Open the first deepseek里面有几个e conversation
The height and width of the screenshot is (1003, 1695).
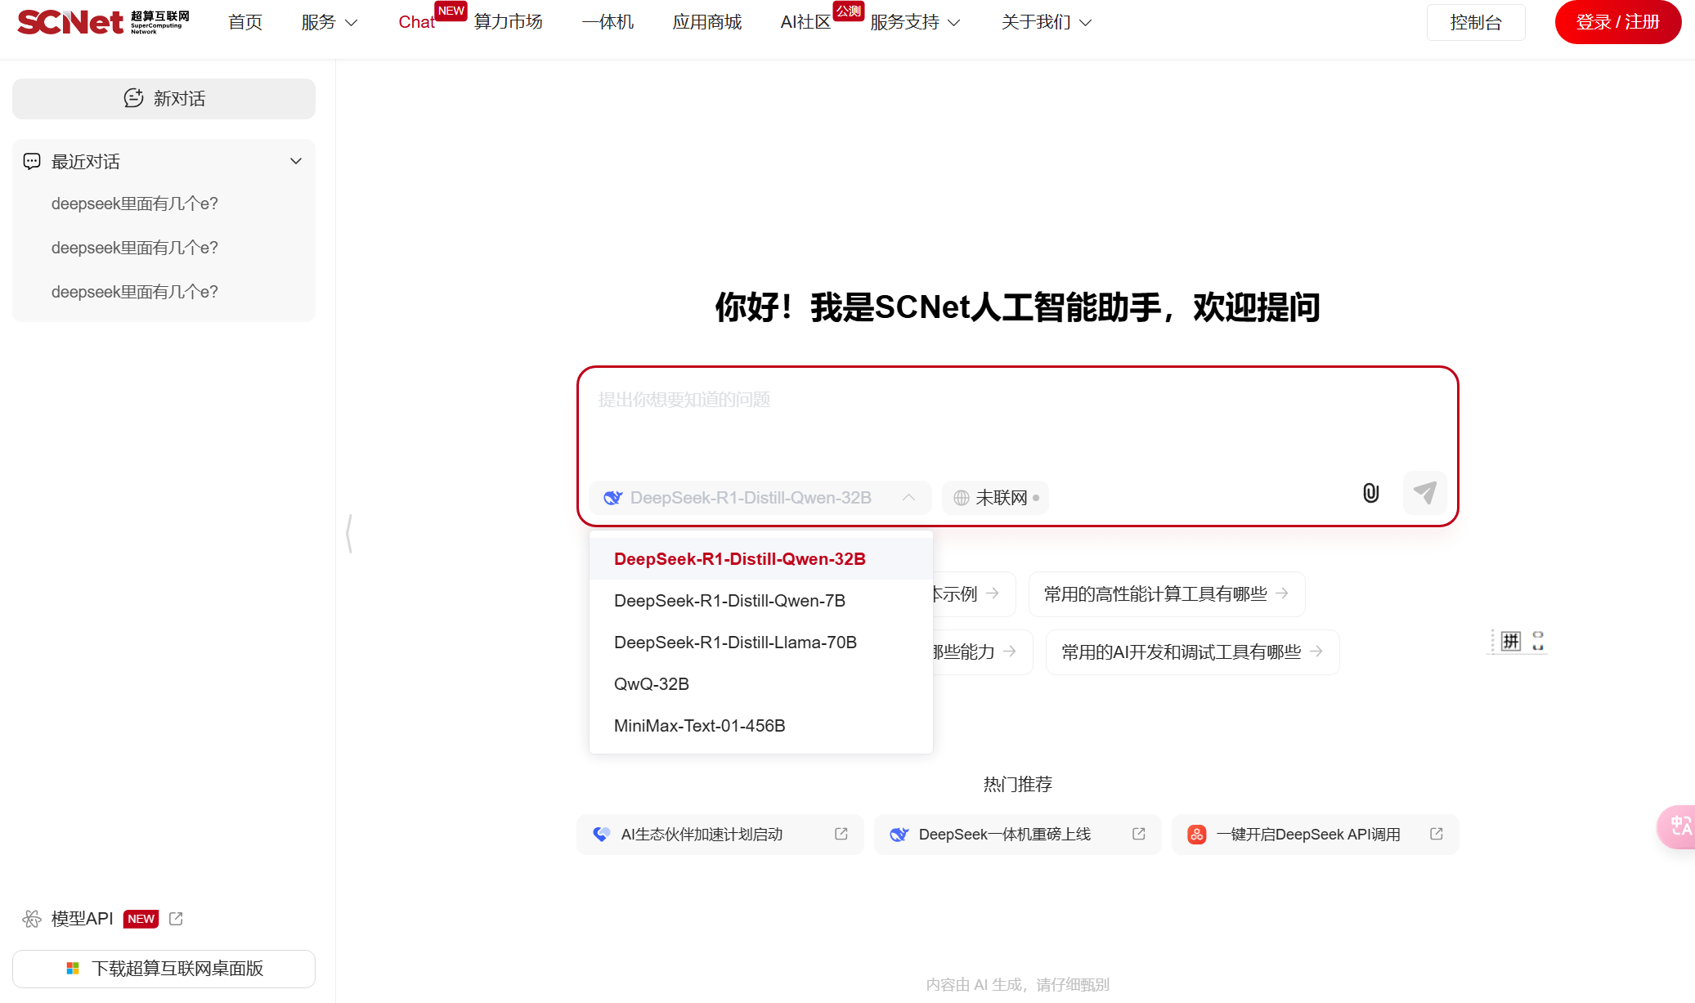[134, 204]
